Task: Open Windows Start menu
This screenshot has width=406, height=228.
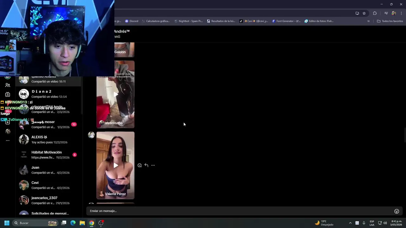Action: click(7, 223)
